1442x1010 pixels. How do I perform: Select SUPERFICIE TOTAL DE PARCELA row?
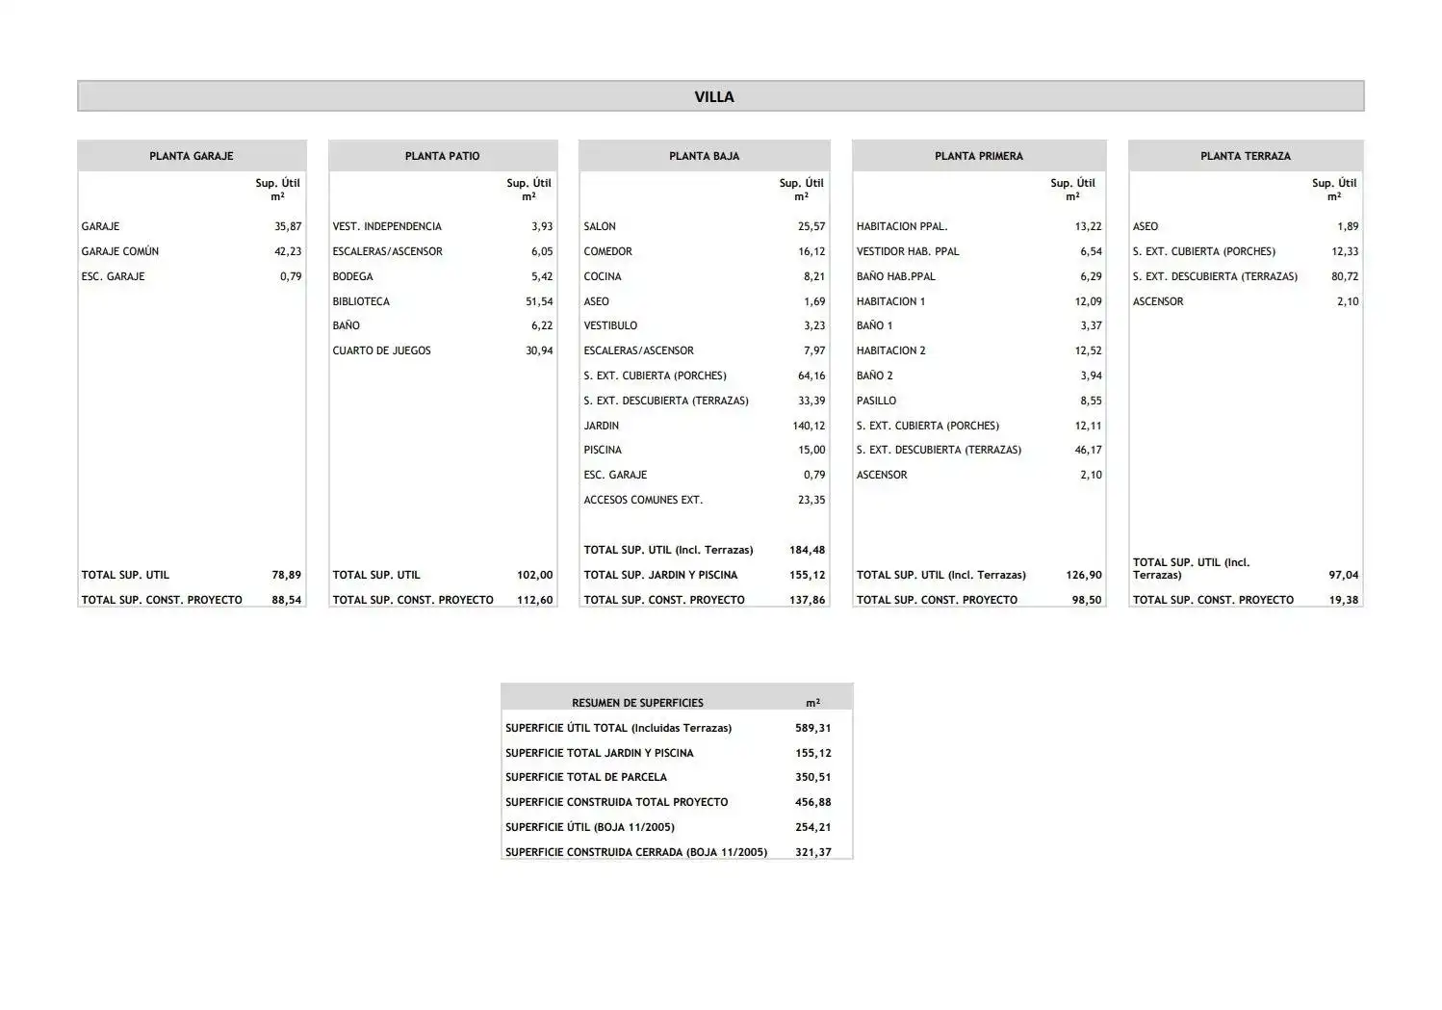point(677,777)
